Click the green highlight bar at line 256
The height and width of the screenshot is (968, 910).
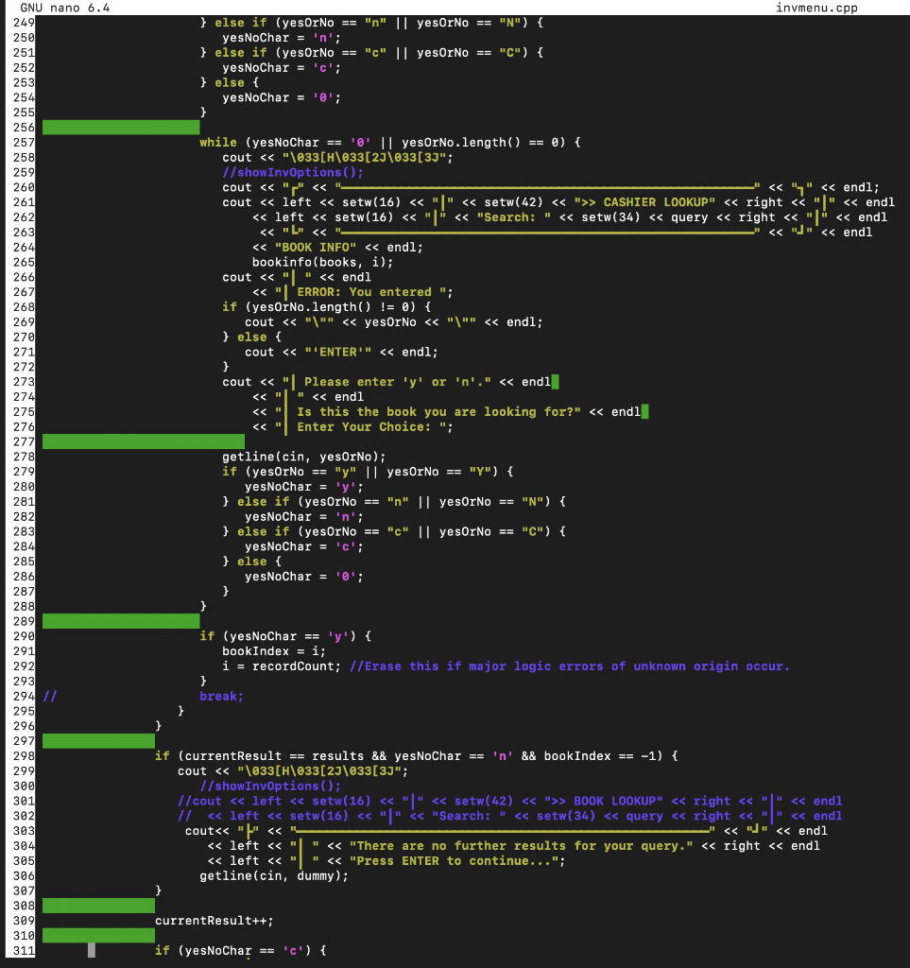pyautogui.click(x=120, y=127)
